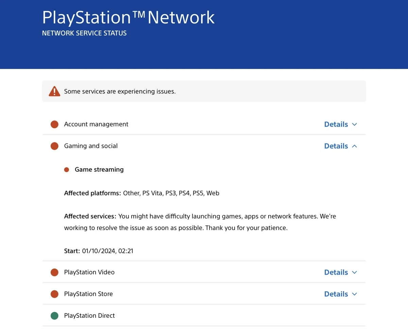Click the Affected platforms list text
The image size is (408, 330).
click(142, 193)
